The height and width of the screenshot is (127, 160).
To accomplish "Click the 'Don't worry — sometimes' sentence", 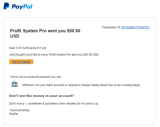I will [54, 103].
